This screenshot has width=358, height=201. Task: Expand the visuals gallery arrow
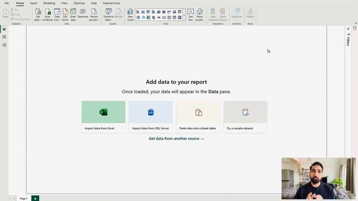pos(184,15)
